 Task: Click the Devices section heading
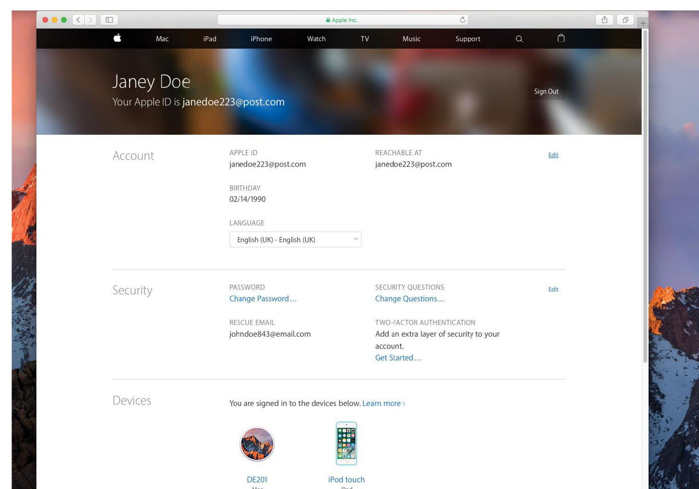tap(132, 400)
